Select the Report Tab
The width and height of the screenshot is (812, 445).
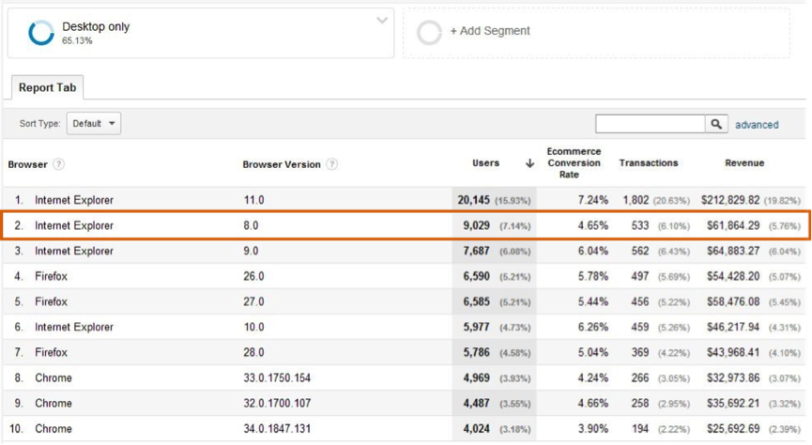[x=47, y=87]
